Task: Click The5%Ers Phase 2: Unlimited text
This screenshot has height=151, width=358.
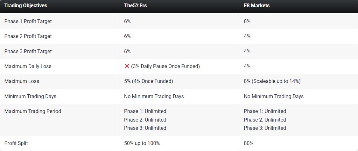Action: tap(145, 120)
